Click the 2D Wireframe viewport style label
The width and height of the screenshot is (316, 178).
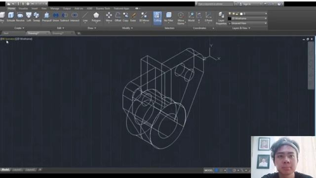(x=24, y=39)
